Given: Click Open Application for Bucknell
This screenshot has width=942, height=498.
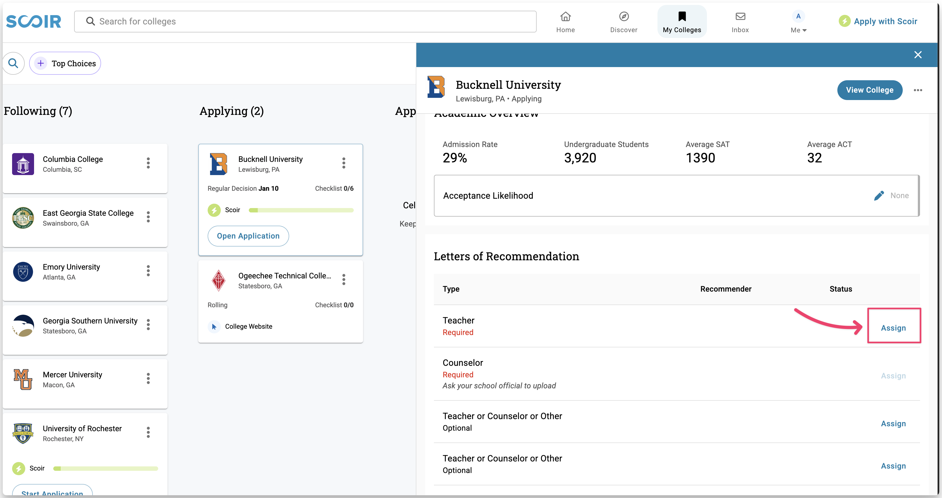Looking at the screenshot, I should pos(248,236).
